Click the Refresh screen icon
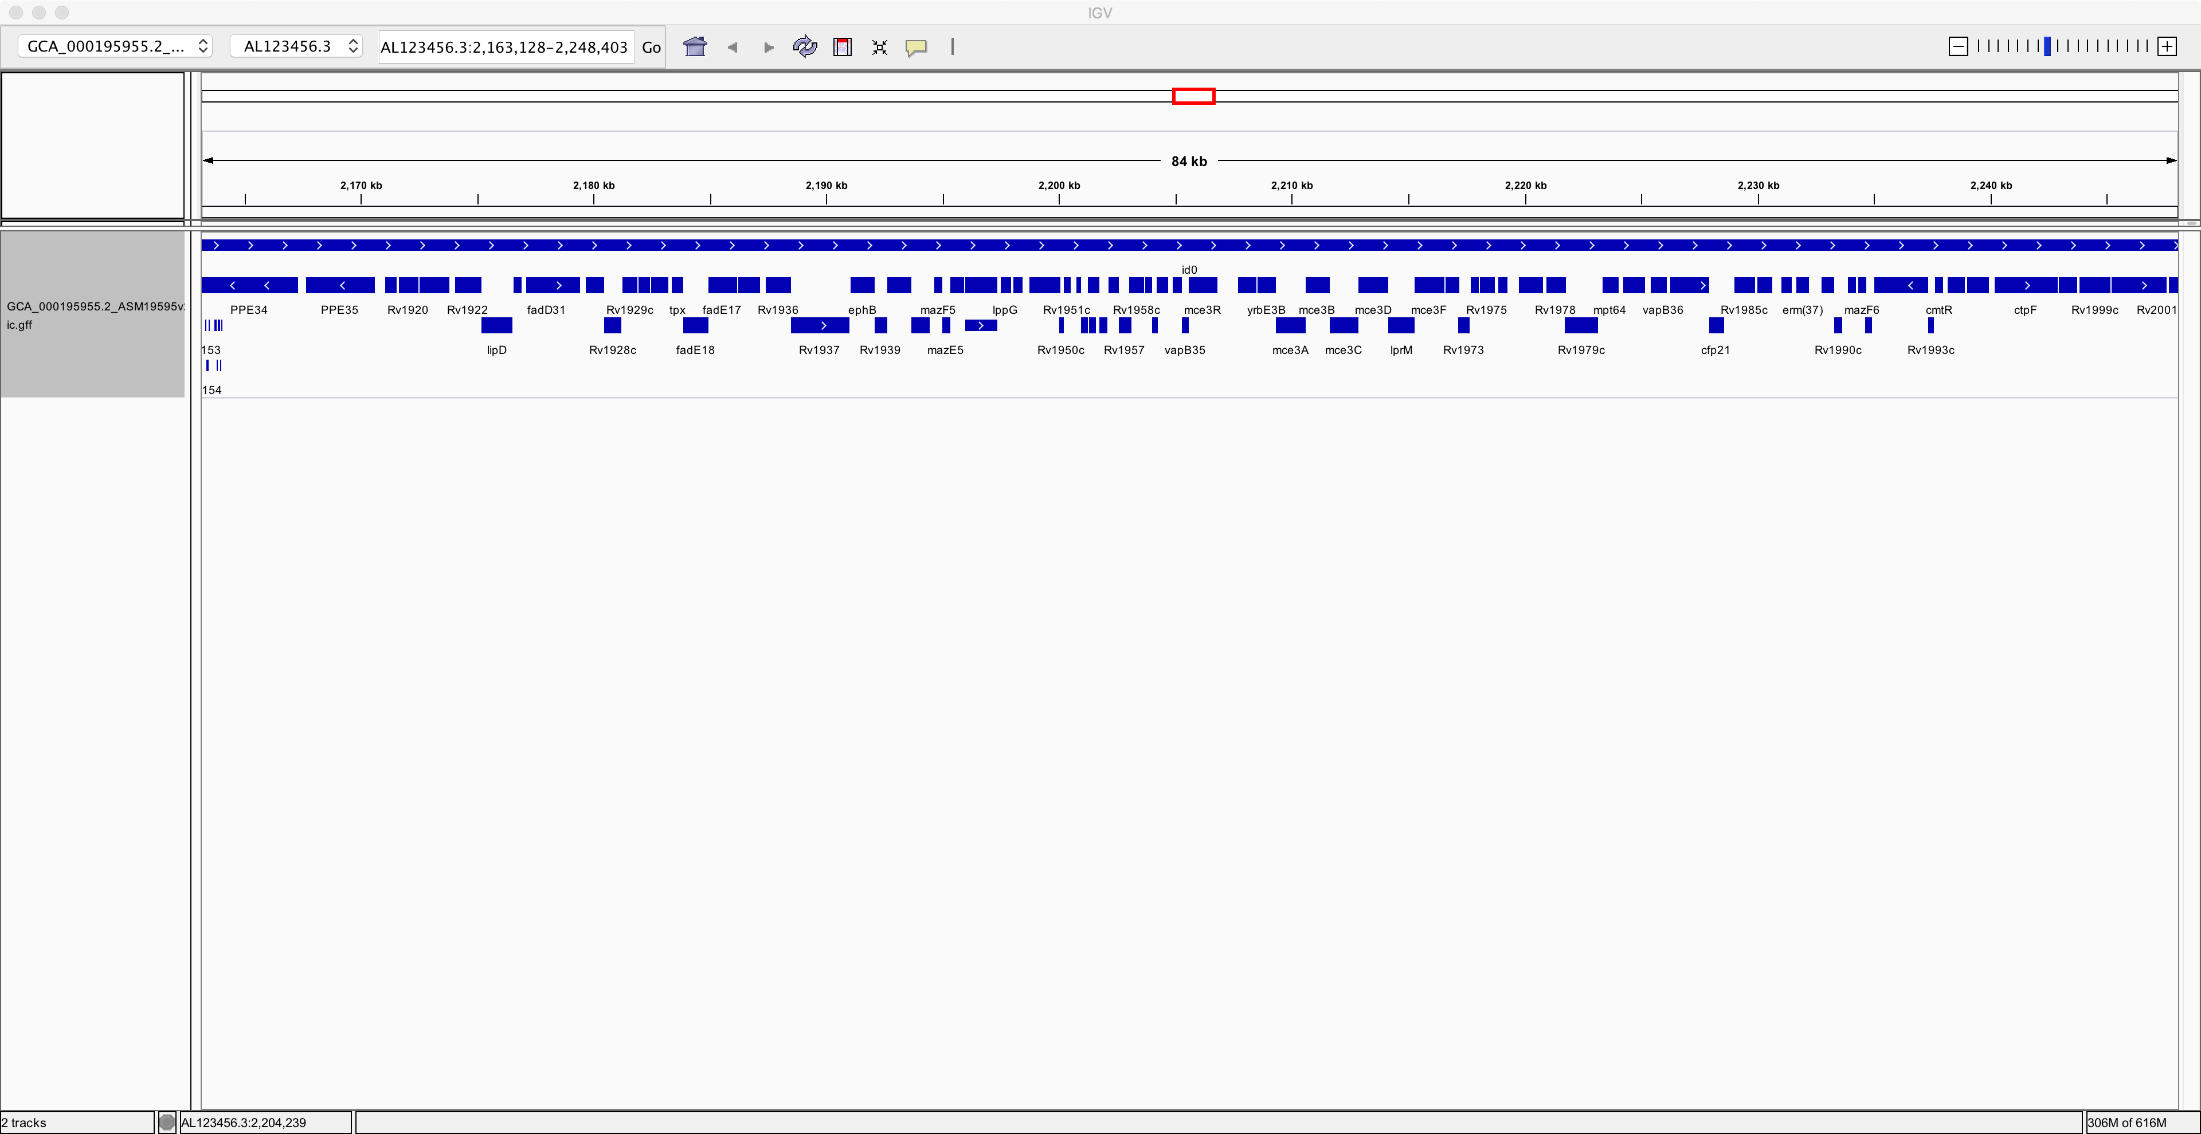Image resolution: width=2201 pixels, height=1134 pixels. point(804,47)
